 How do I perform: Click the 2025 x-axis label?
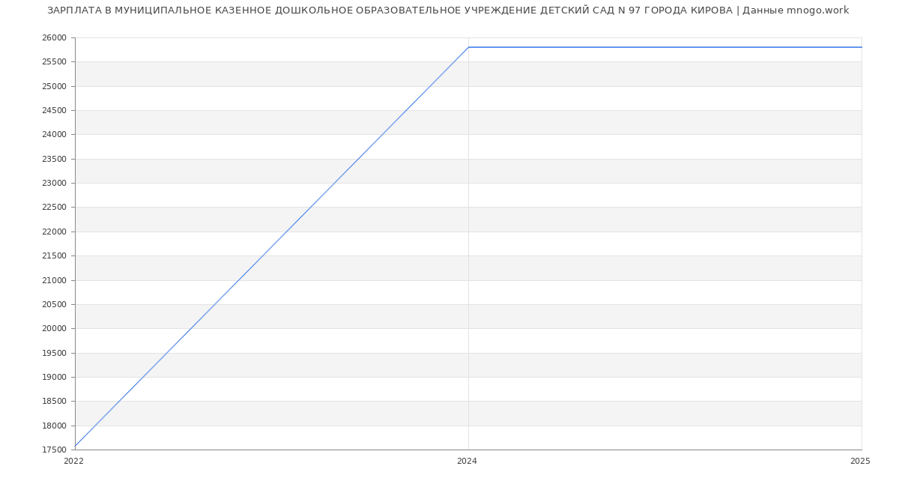[859, 462]
